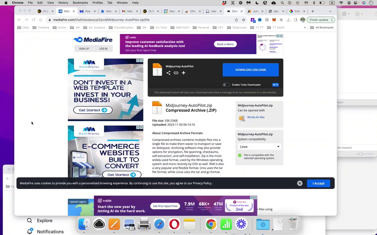Click the purple extension icon with badge 1
Screen dimensions: 377x235
click(x=253, y=20)
